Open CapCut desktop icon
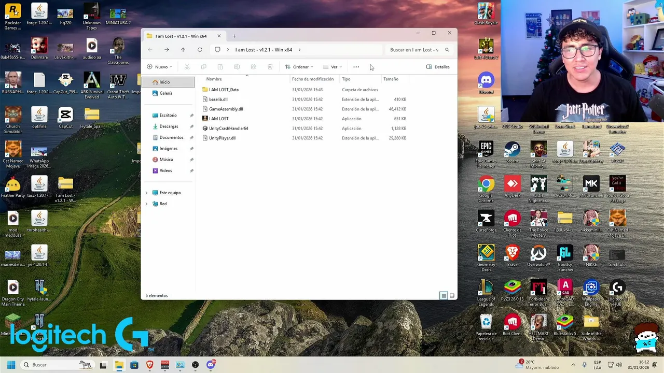Viewport: 664px width, 373px height. 65,118
